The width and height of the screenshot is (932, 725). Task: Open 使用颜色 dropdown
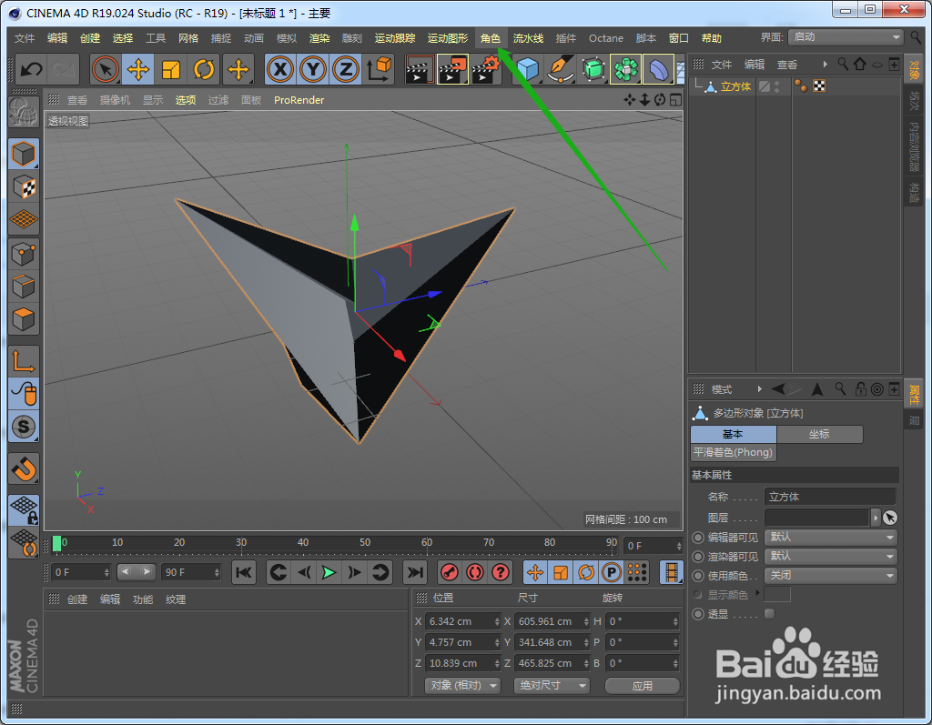pyautogui.click(x=830, y=575)
